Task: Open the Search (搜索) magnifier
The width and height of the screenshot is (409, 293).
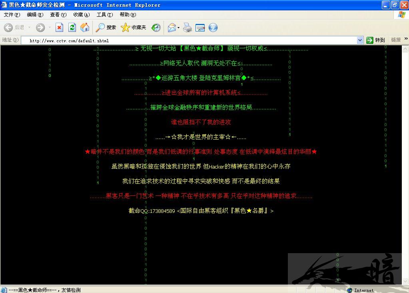Action: [x=106, y=27]
